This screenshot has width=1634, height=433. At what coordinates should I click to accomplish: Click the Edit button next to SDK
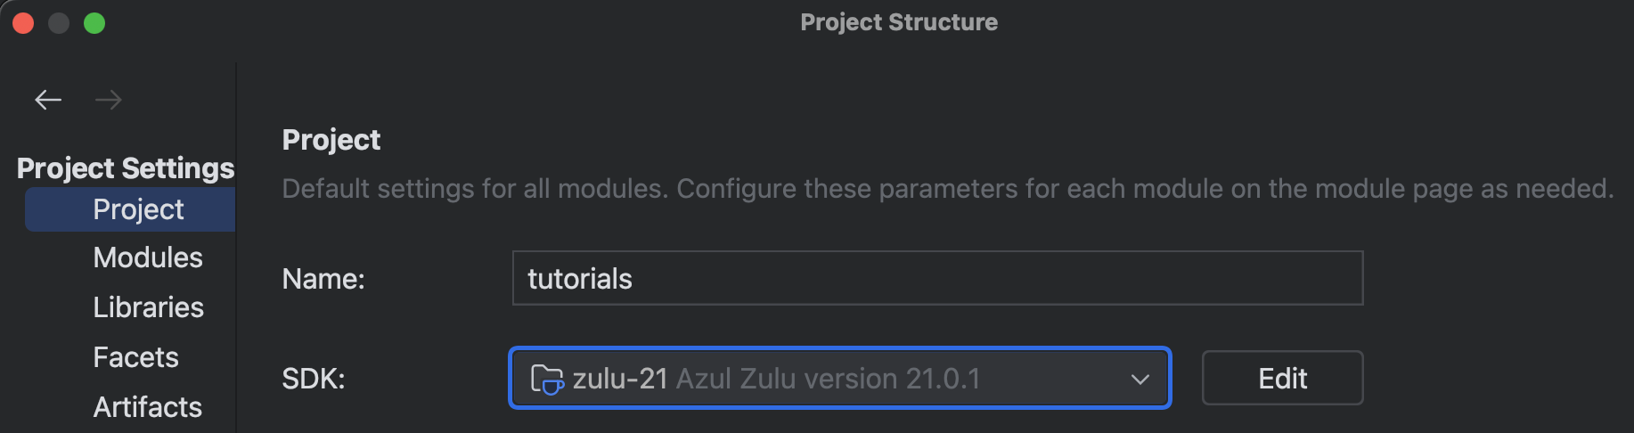[1282, 378]
